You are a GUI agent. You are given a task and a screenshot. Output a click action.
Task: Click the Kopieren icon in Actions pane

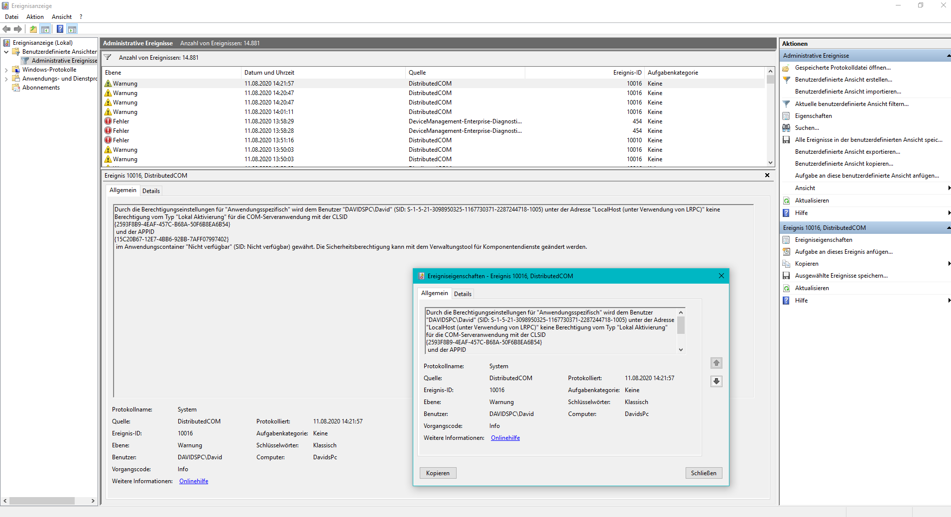[x=786, y=264]
